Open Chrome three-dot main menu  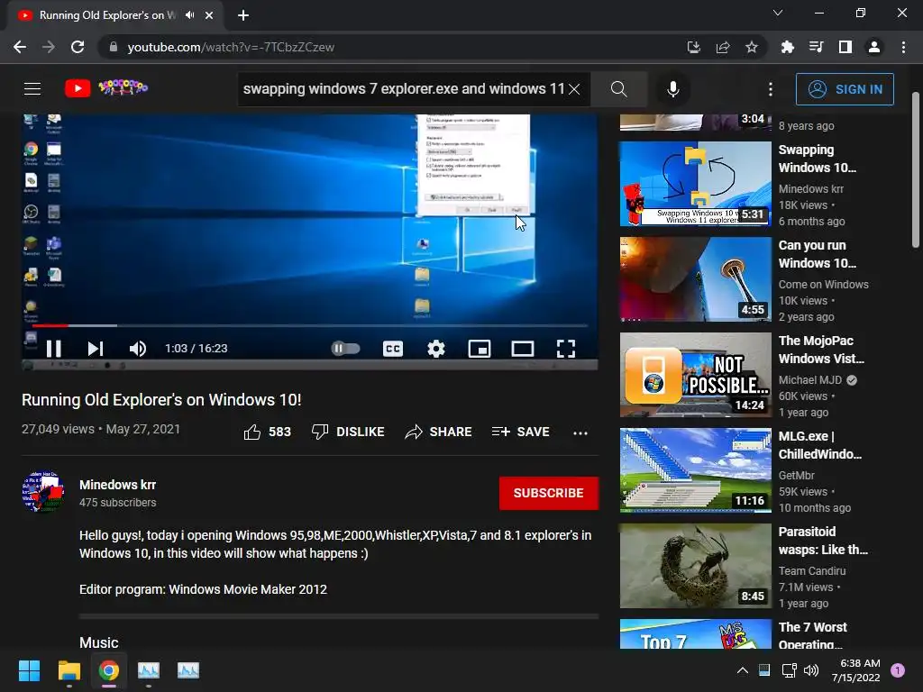click(x=903, y=47)
